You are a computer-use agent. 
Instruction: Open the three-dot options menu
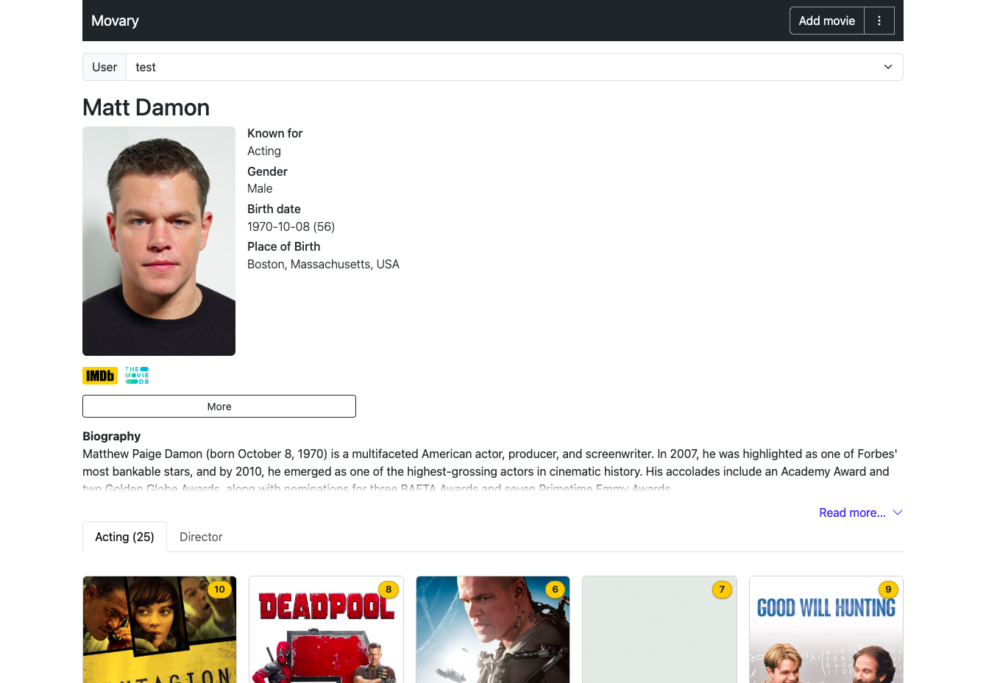(879, 21)
